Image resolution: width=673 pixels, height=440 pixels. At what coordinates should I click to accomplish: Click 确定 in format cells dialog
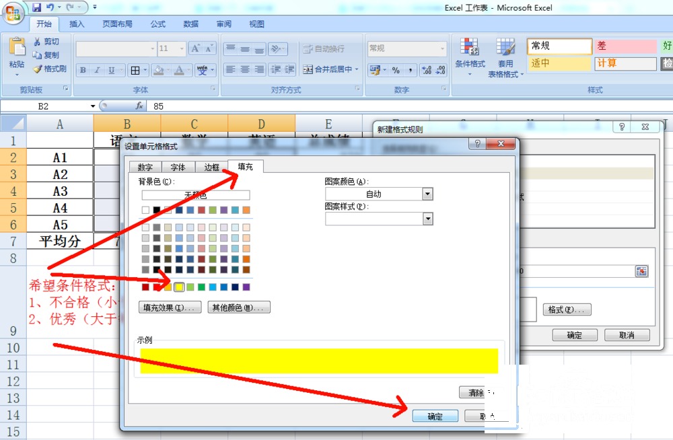(x=435, y=416)
